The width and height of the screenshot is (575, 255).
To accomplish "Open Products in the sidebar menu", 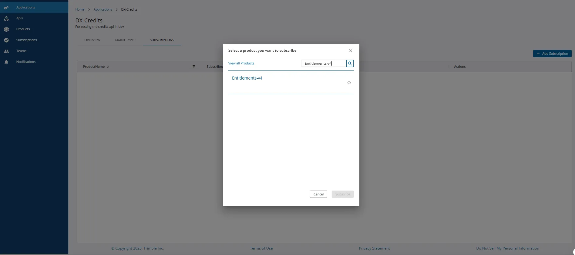I will click(x=34, y=29).
